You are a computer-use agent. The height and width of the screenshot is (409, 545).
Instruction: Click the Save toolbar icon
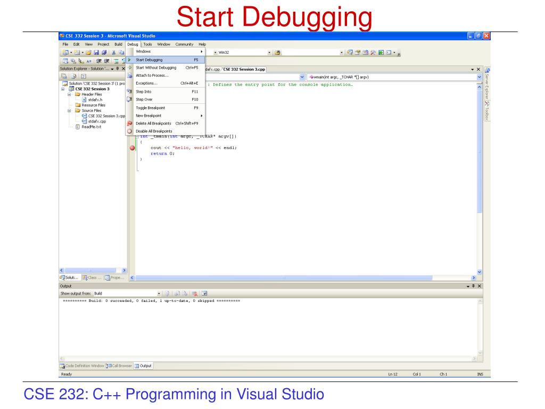[x=96, y=53]
